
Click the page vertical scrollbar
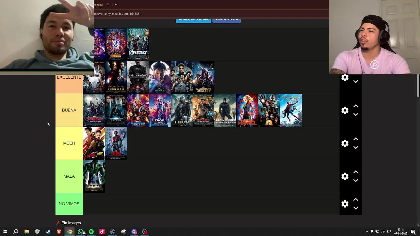click(418, 86)
